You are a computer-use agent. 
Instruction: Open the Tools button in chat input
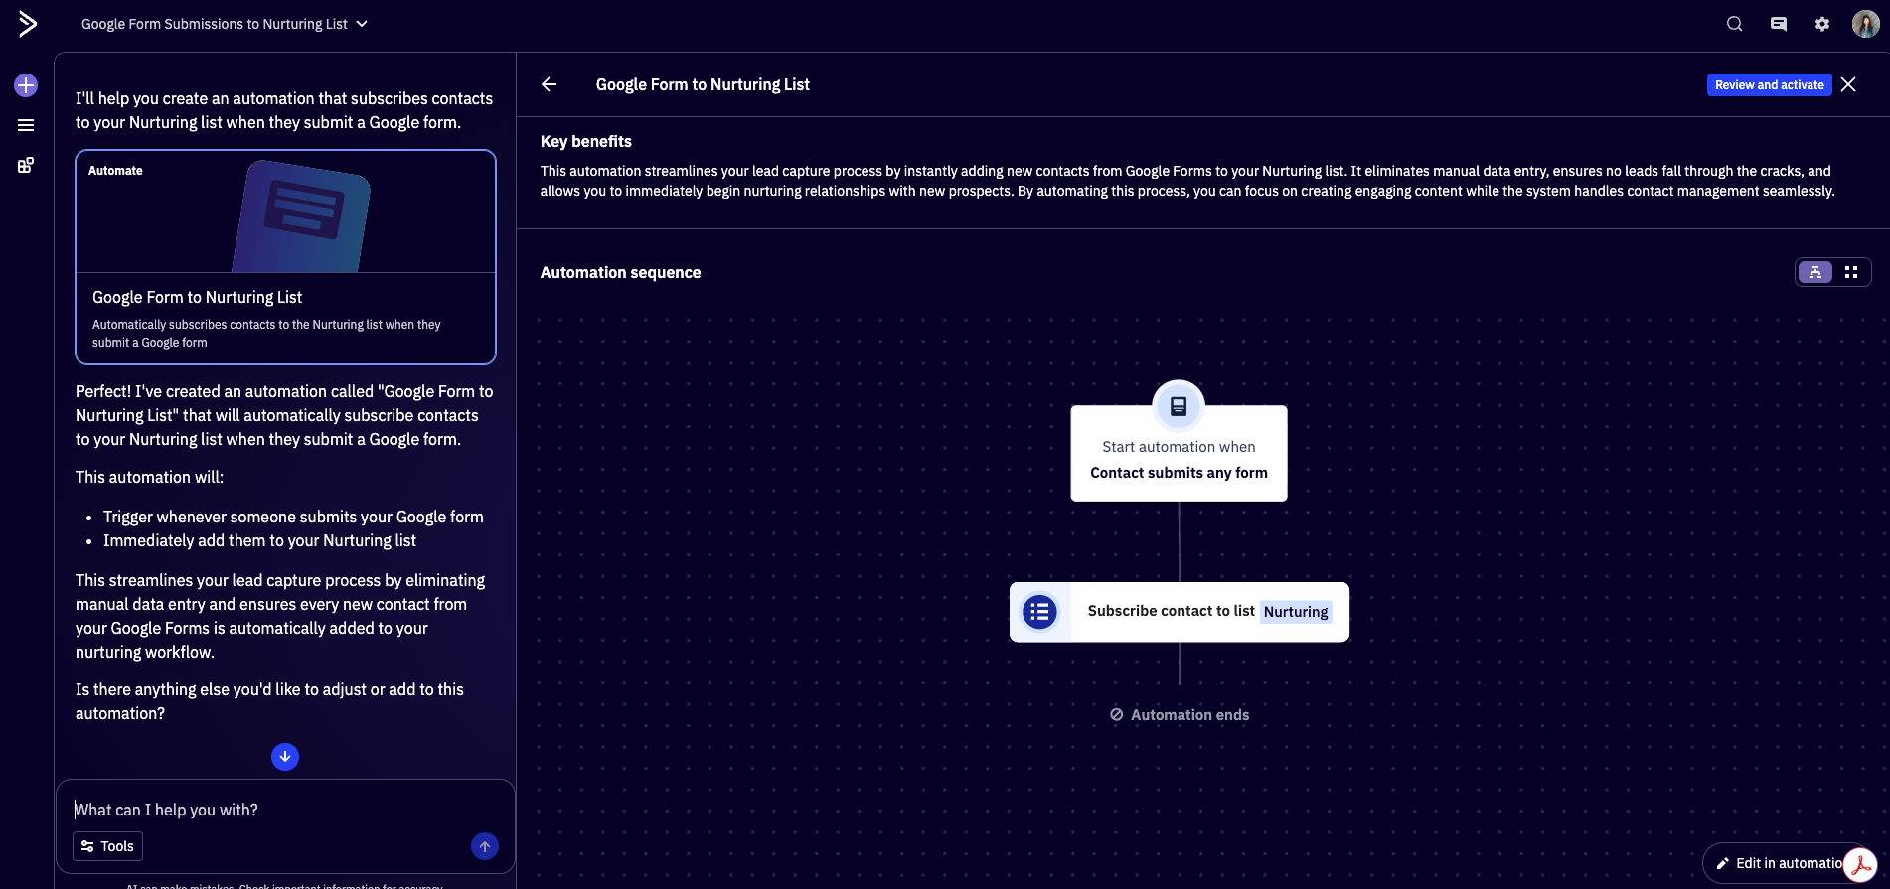tap(108, 846)
